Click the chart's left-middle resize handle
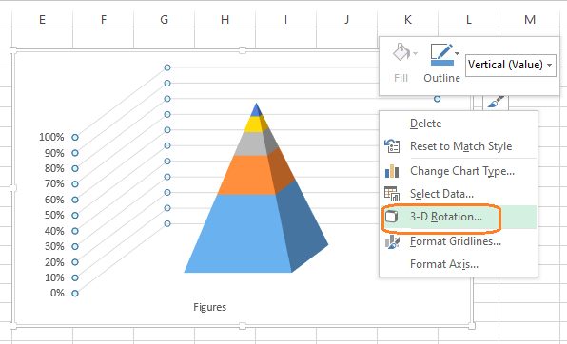This screenshot has width=567, height=344. [x=13, y=188]
